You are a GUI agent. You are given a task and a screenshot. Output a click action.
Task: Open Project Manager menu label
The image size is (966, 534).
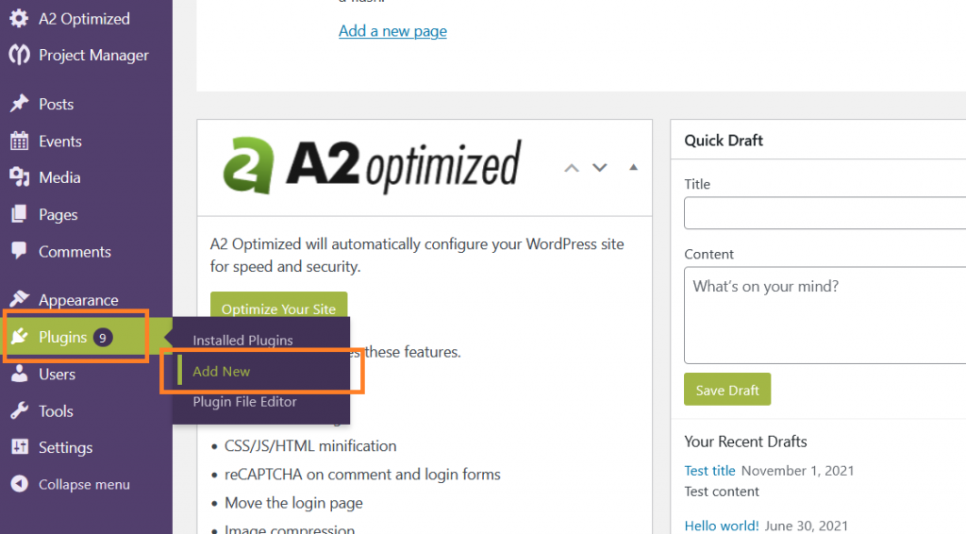(93, 55)
